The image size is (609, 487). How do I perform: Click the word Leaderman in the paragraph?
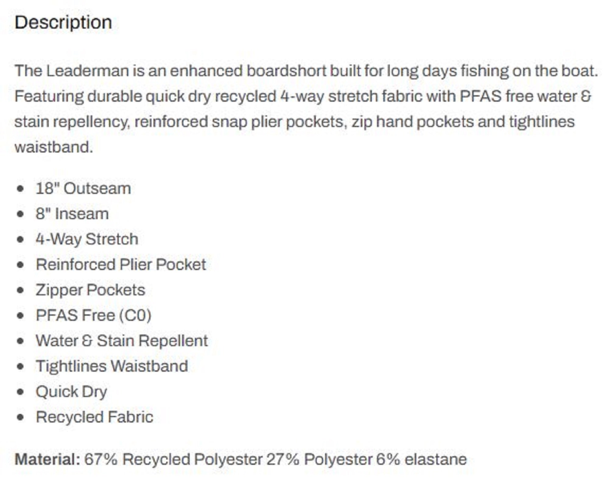pos(87,71)
